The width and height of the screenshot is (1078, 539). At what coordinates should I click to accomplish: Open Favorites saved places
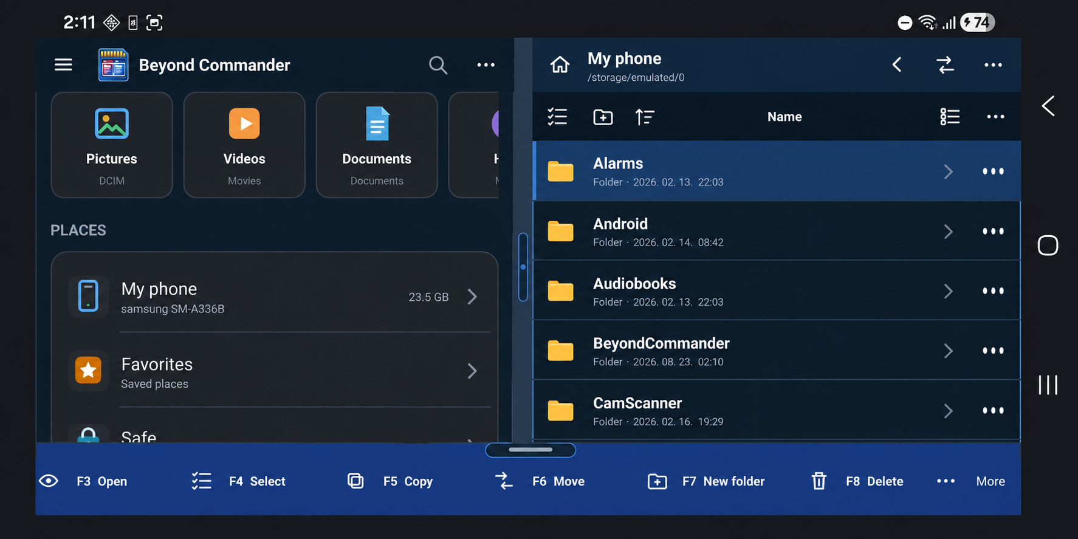pos(275,371)
